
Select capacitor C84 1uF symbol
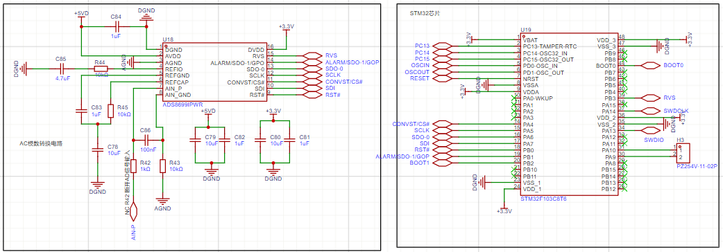click(117, 27)
